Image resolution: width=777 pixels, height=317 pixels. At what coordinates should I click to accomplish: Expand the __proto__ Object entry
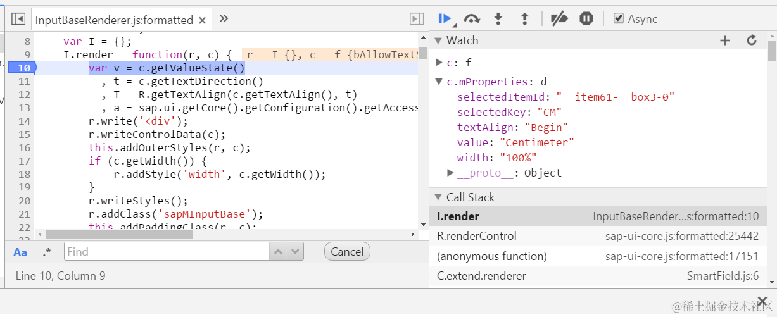[450, 173]
